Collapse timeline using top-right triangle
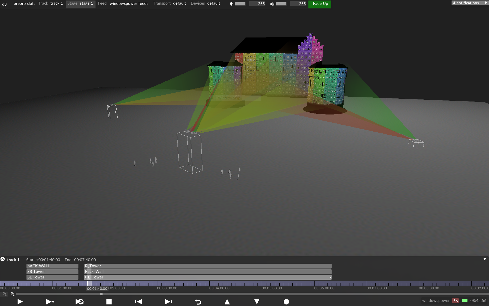This screenshot has height=306, width=489. click(x=485, y=259)
